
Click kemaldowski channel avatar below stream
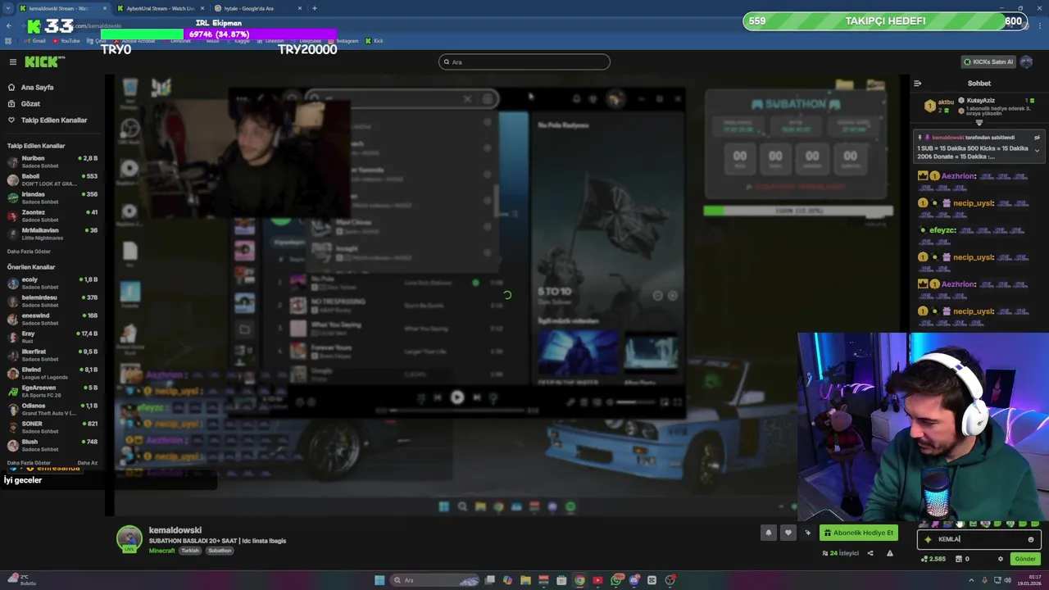click(129, 538)
